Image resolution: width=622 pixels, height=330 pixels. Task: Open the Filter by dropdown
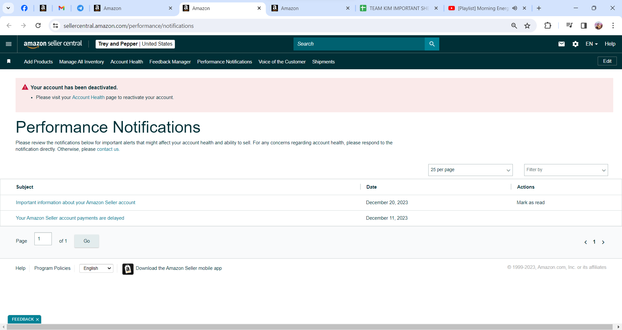[566, 170]
